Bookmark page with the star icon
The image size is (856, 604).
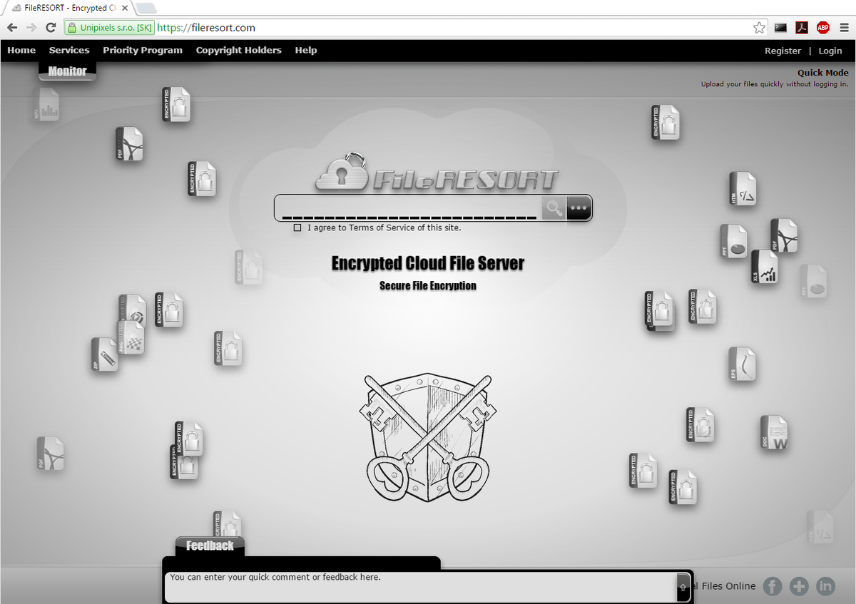click(759, 28)
